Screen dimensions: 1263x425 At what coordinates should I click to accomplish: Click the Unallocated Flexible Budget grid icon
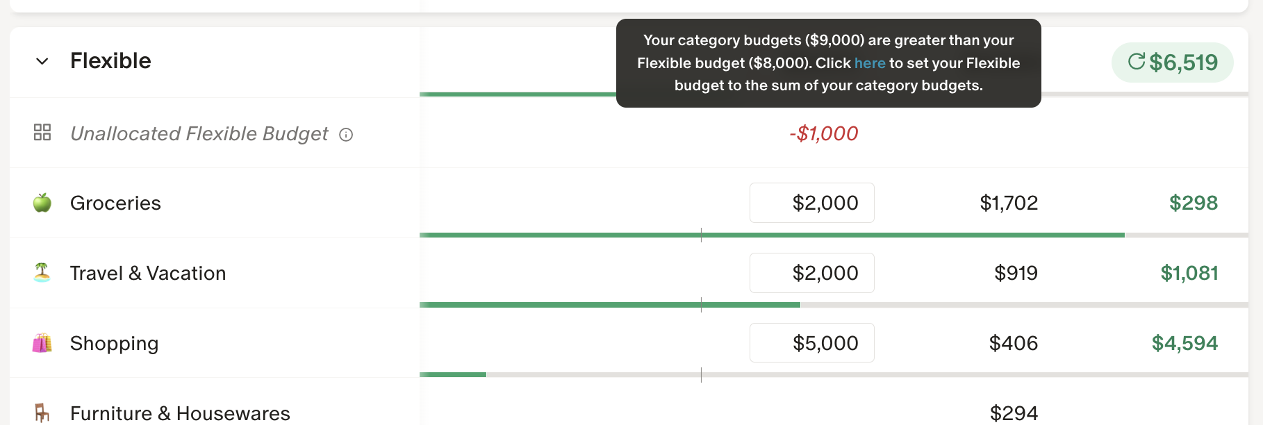pos(42,133)
